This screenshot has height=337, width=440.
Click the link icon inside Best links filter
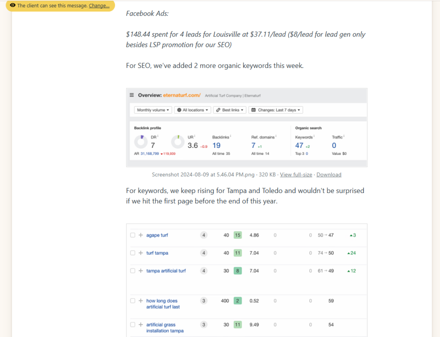(x=218, y=110)
